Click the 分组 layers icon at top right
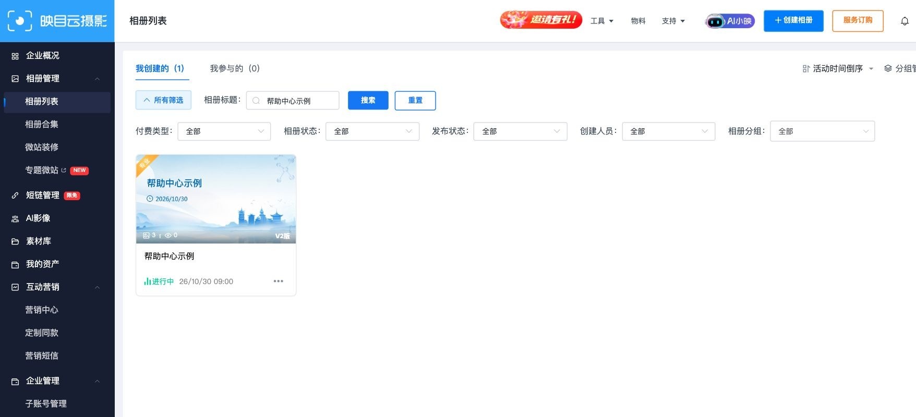Image resolution: width=916 pixels, height=417 pixels. pos(888,68)
